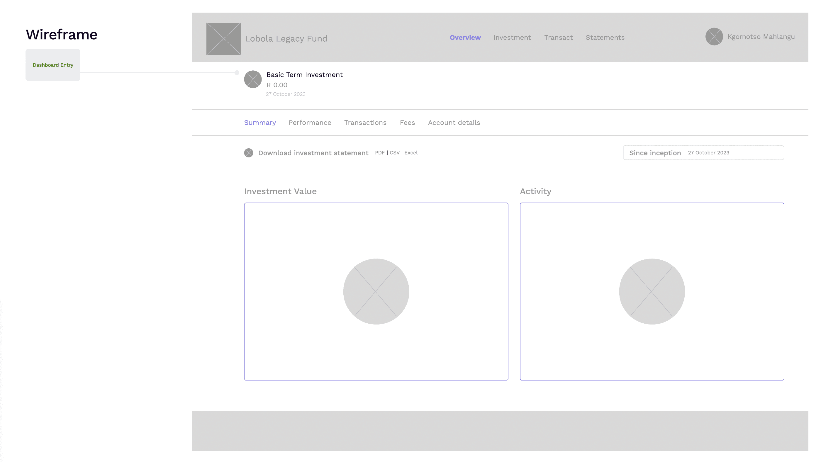The height and width of the screenshot is (462, 821).
Task: Open the Fees tab
Action: point(407,123)
